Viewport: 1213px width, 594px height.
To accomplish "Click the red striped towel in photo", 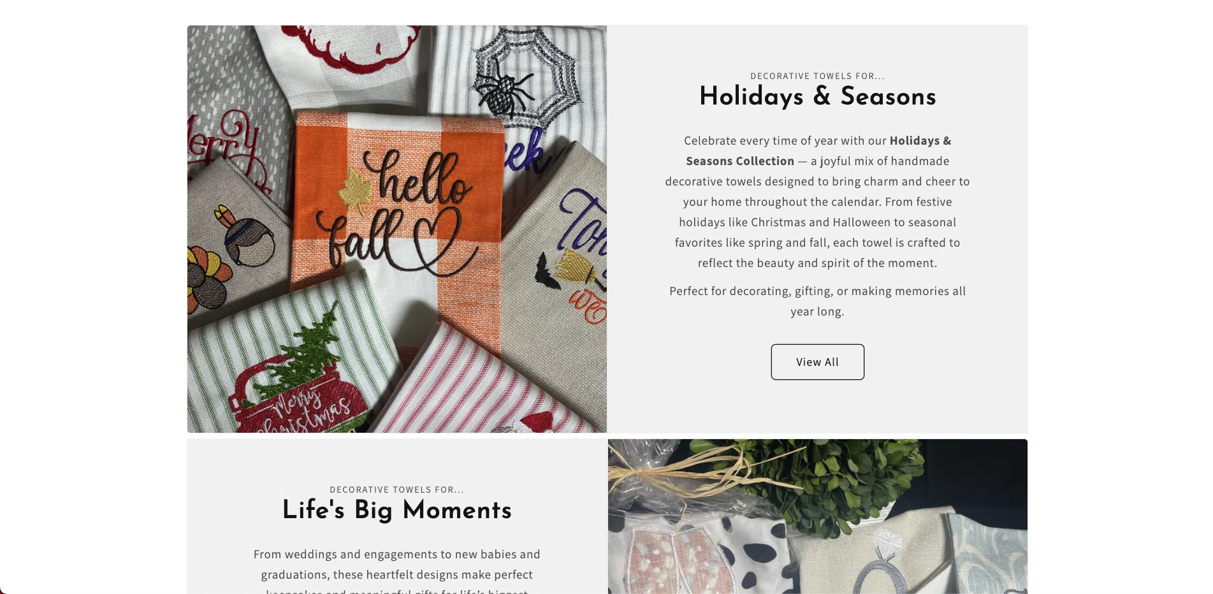I will pyautogui.click(x=484, y=382).
